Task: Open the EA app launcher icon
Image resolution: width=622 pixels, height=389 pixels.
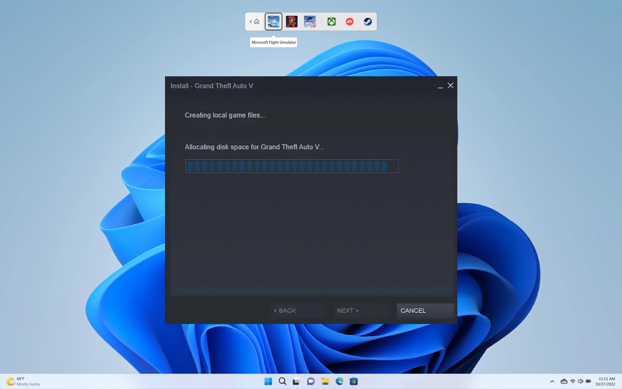Action: pyautogui.click(x=349, y=22)
